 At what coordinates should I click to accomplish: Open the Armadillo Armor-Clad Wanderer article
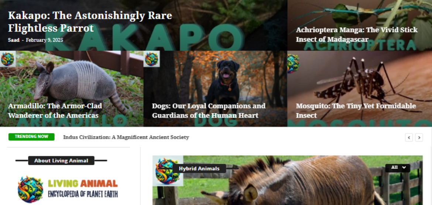click(55, 111)
